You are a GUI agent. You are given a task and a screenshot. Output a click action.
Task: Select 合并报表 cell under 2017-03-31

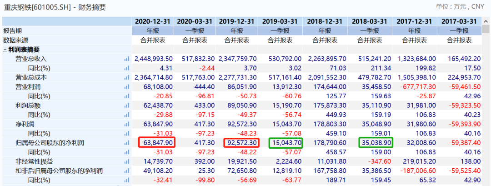pyautogui.click(x=459, y=40)
